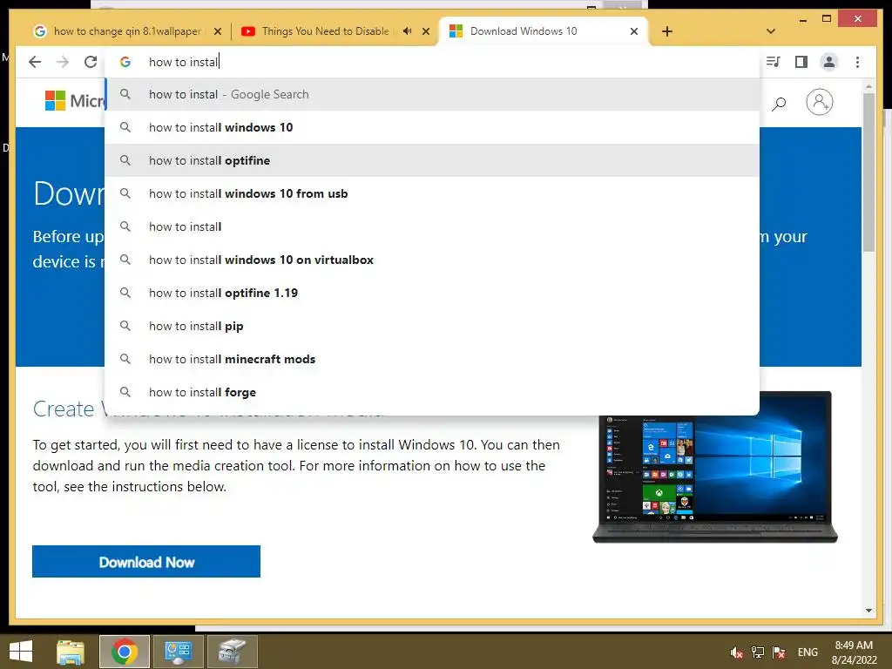Select the plain 'how to install' suggestion
This screenshot has height=669, width=892.
coord(432,226)
